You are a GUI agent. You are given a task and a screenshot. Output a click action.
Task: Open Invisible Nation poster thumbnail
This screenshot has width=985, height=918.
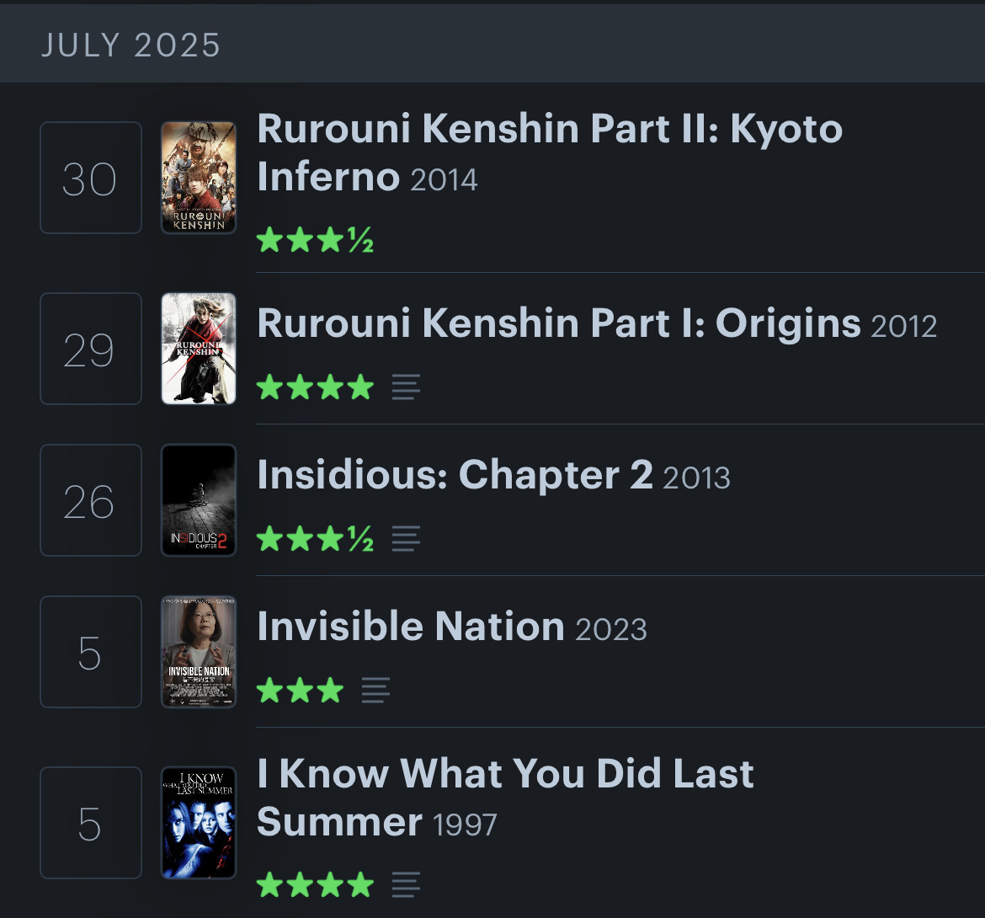[199, 652]
